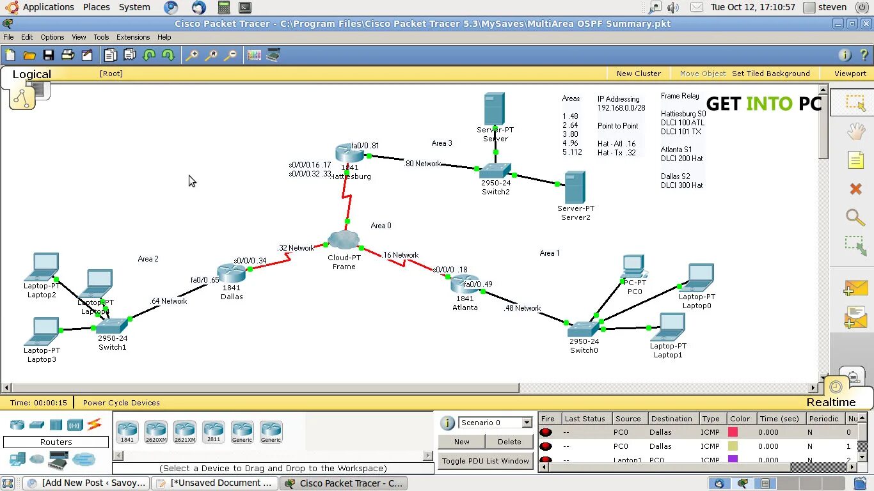The image size is (874, 491).
Task: Redo with the second green arrow icon
Action: tap(168, 55)
